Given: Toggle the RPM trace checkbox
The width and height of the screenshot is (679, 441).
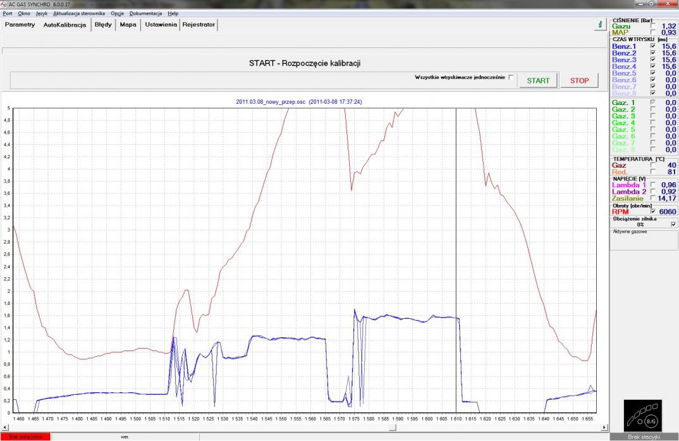Looking at the screenshot, I should point(653,211).
